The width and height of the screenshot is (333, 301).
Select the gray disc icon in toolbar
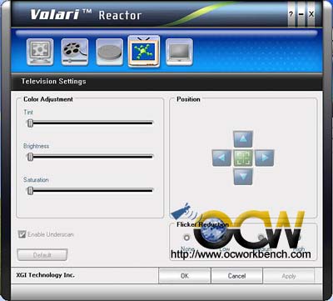110,53
